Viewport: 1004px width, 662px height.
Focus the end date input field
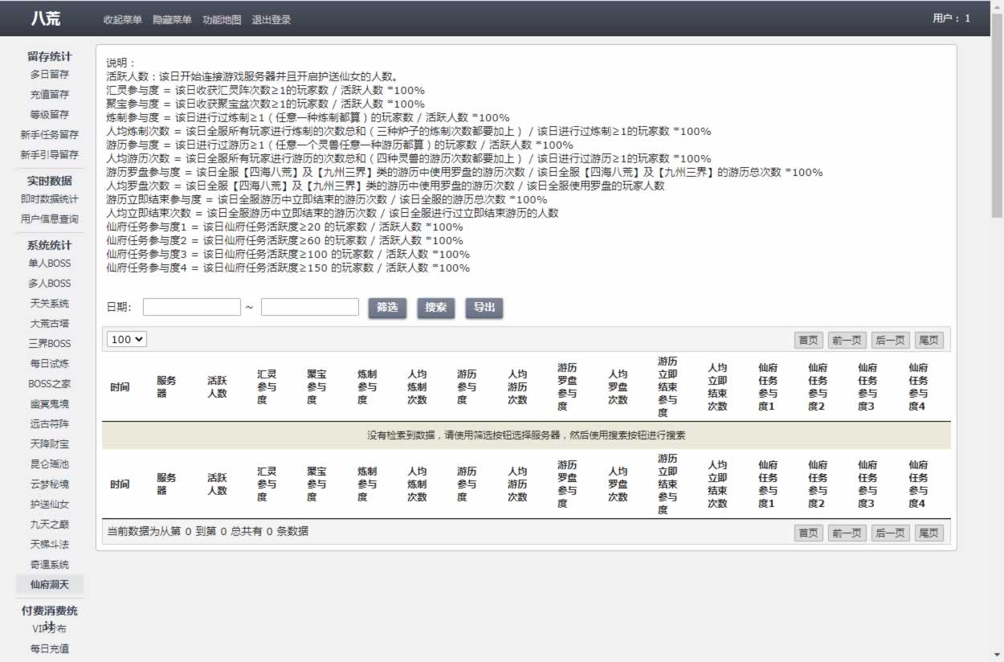coord(310,308)
